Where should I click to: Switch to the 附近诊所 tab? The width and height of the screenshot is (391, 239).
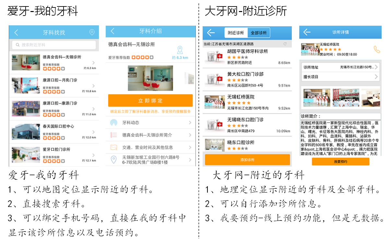point(236,33)
